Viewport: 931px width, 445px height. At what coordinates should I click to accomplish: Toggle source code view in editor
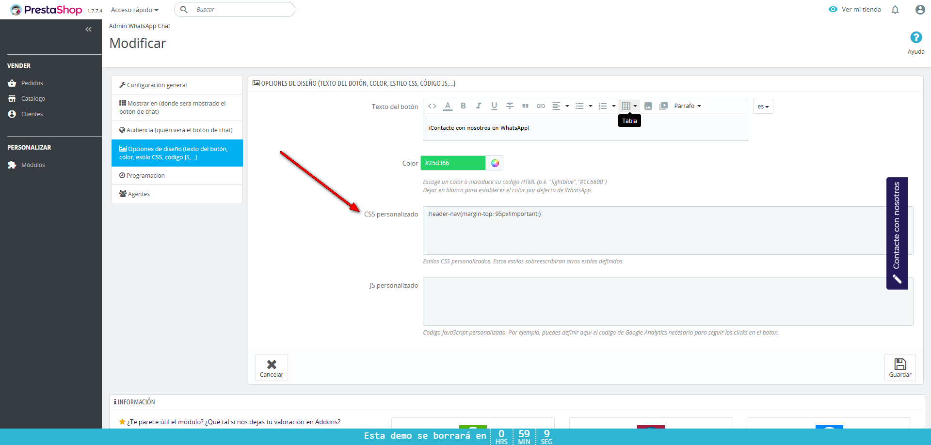click(x=432, y=106)
